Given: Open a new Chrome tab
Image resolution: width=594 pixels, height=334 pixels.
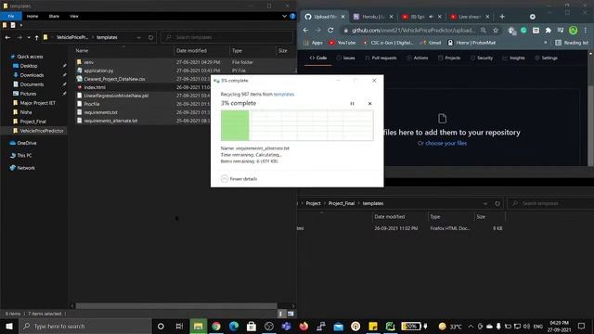Looking at the screenshot, I should [502, 17].
